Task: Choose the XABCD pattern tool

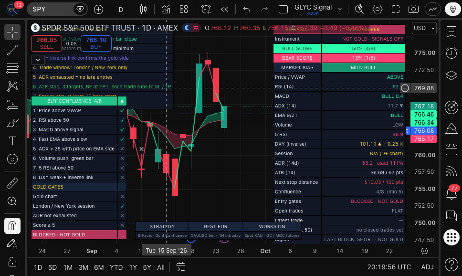Action: pyautogui.click(x=12, y=86)
